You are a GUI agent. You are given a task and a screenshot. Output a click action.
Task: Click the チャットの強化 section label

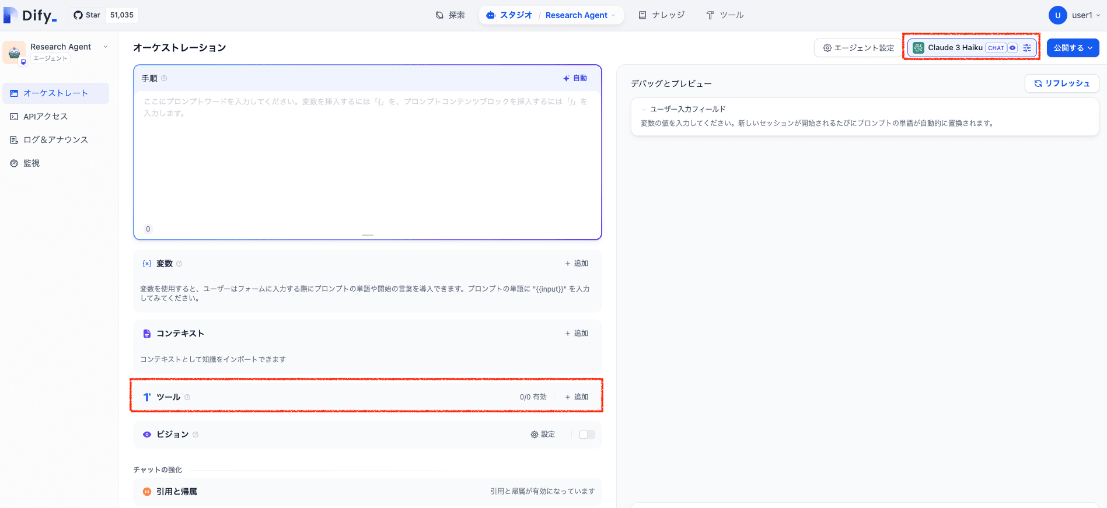tap(158, 470)
